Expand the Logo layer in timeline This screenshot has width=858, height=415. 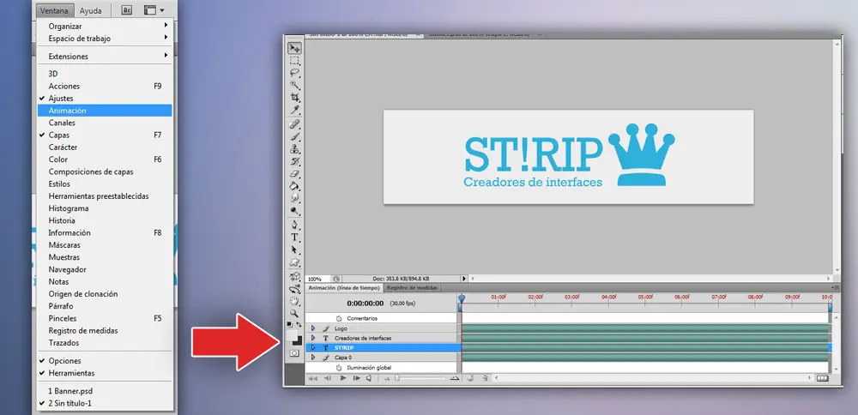click(x=313, y=328)
